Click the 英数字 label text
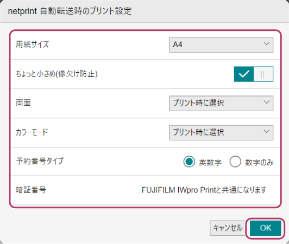This screenshot has height=244, width=289. point(210,162)
